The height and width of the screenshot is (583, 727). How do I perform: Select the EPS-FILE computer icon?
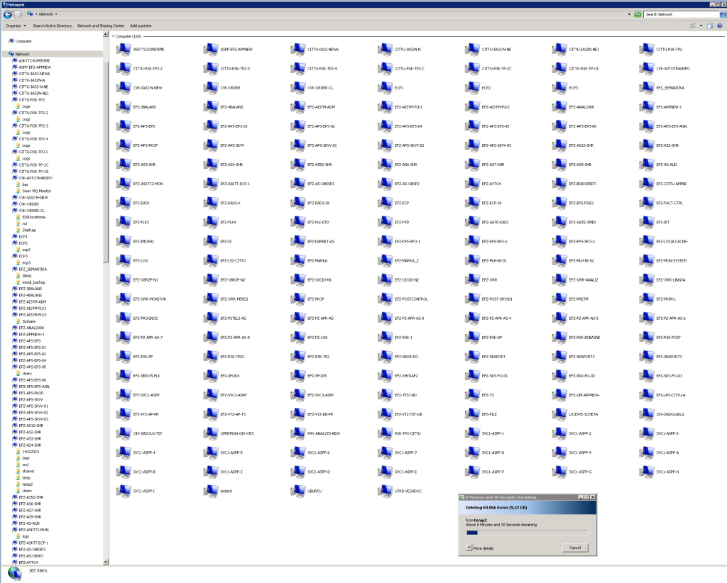pyautogui.click(x=472, y=414)
